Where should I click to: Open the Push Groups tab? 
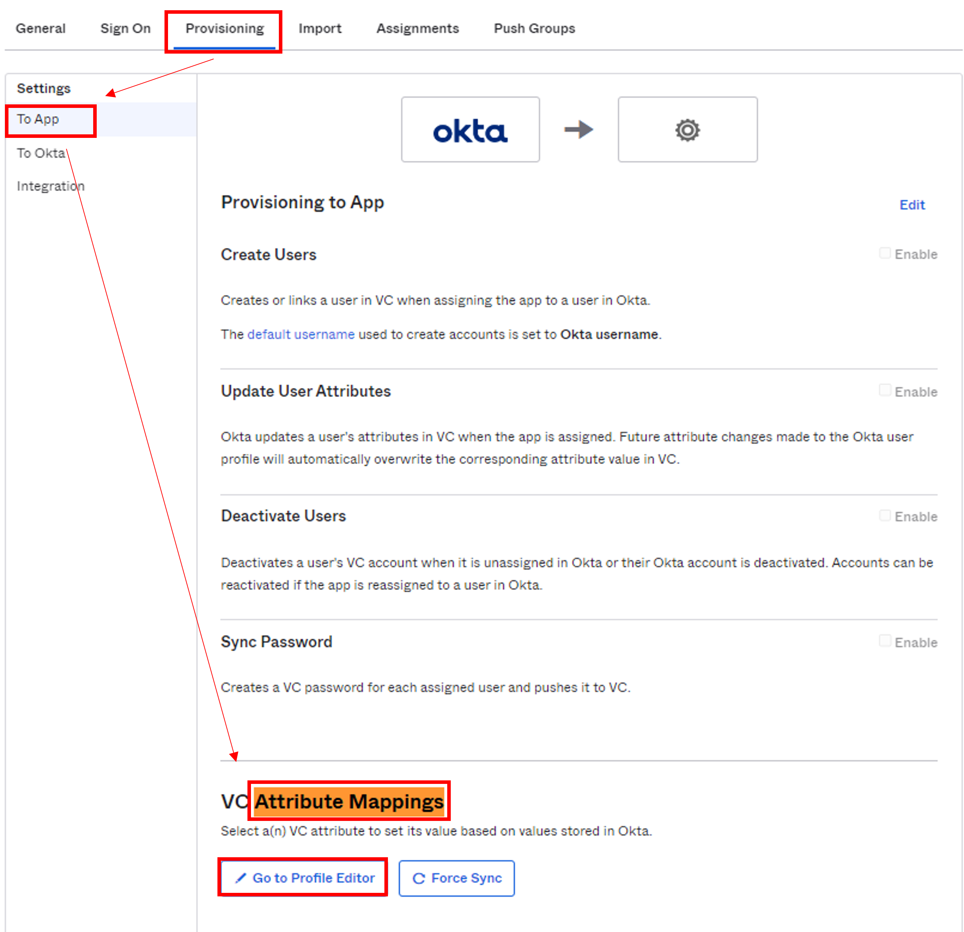(x=534, y=29)
